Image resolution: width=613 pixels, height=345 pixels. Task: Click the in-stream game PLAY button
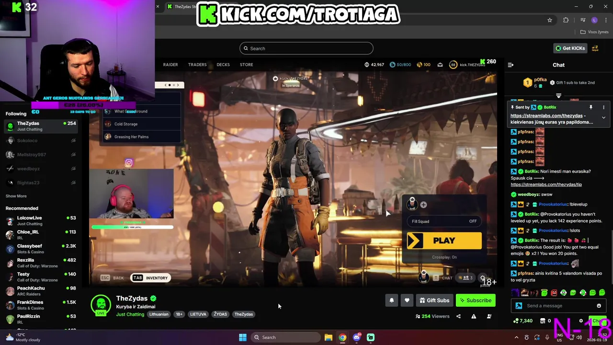(444, 241)
